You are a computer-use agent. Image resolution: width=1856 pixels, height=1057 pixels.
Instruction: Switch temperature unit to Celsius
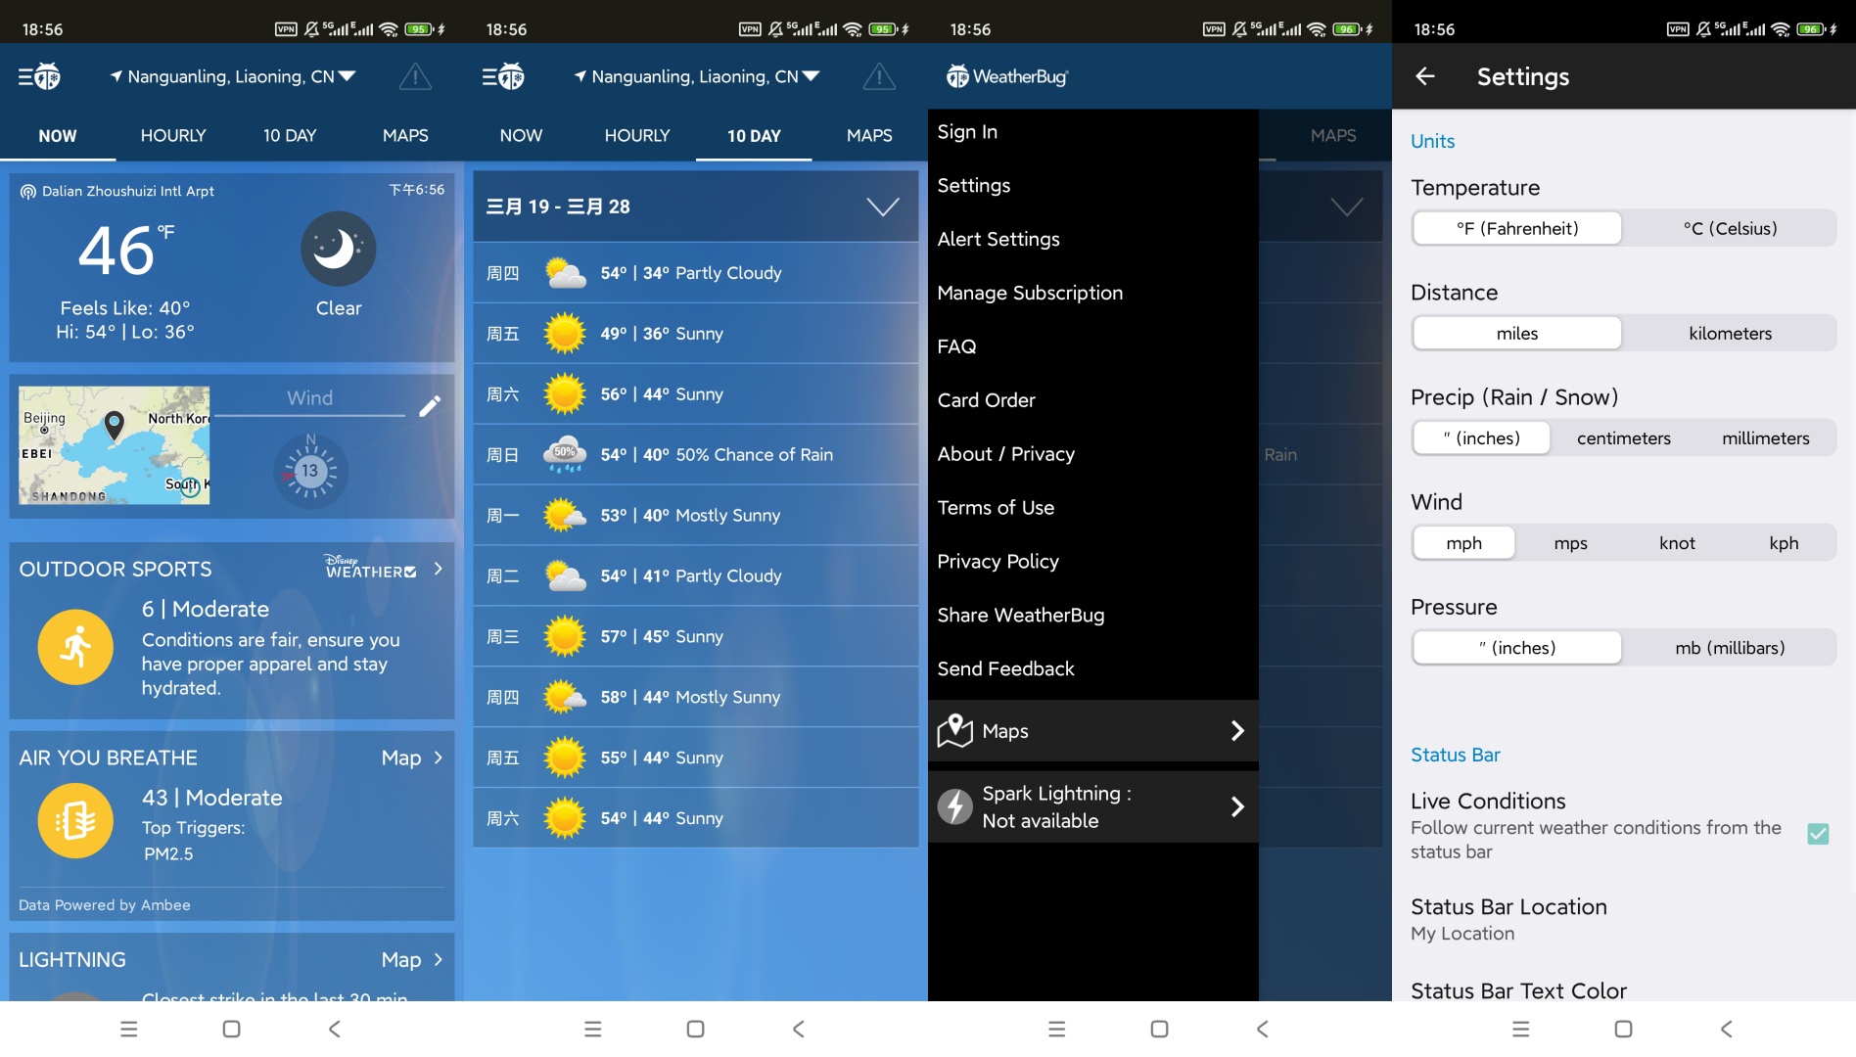point(1730,228)
